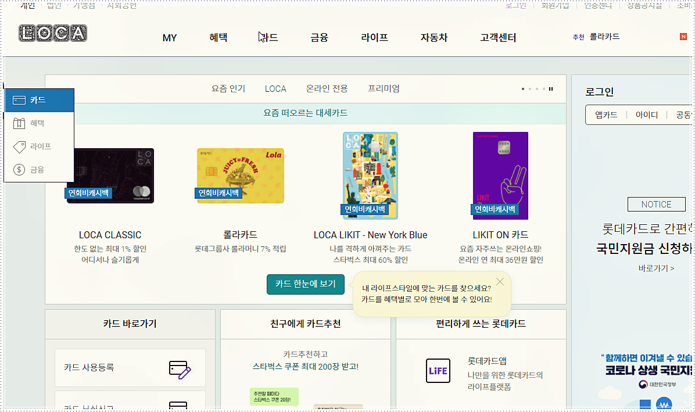695x412 pixels.
Task: Open the 혜택 top navigation menu
Action: pyautogui.click(x=218, y=38)
